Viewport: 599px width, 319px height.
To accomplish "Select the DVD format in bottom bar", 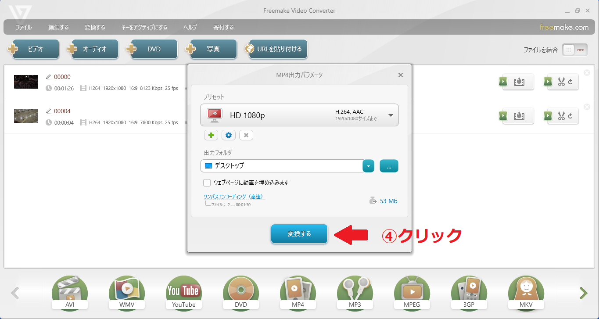I will [241, 293].
